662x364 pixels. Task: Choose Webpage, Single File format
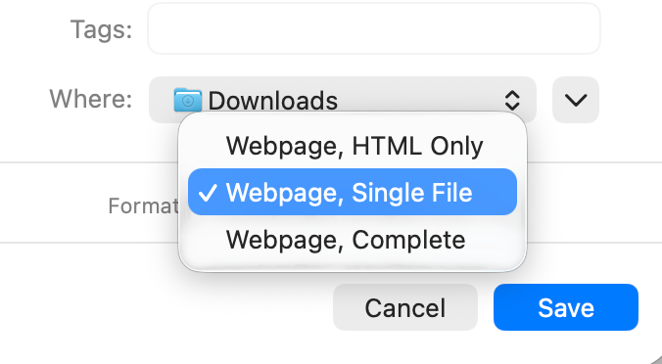pyautogui.click(x=353, y=192)
